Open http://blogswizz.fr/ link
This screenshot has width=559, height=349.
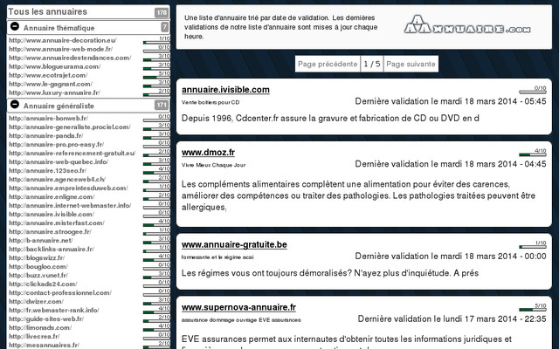pos(37,258)
